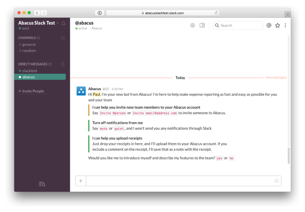The width and height of the screenshot is (305, 212).
Task: Click the magnifier icon in Search
Action: pos(217,26)
